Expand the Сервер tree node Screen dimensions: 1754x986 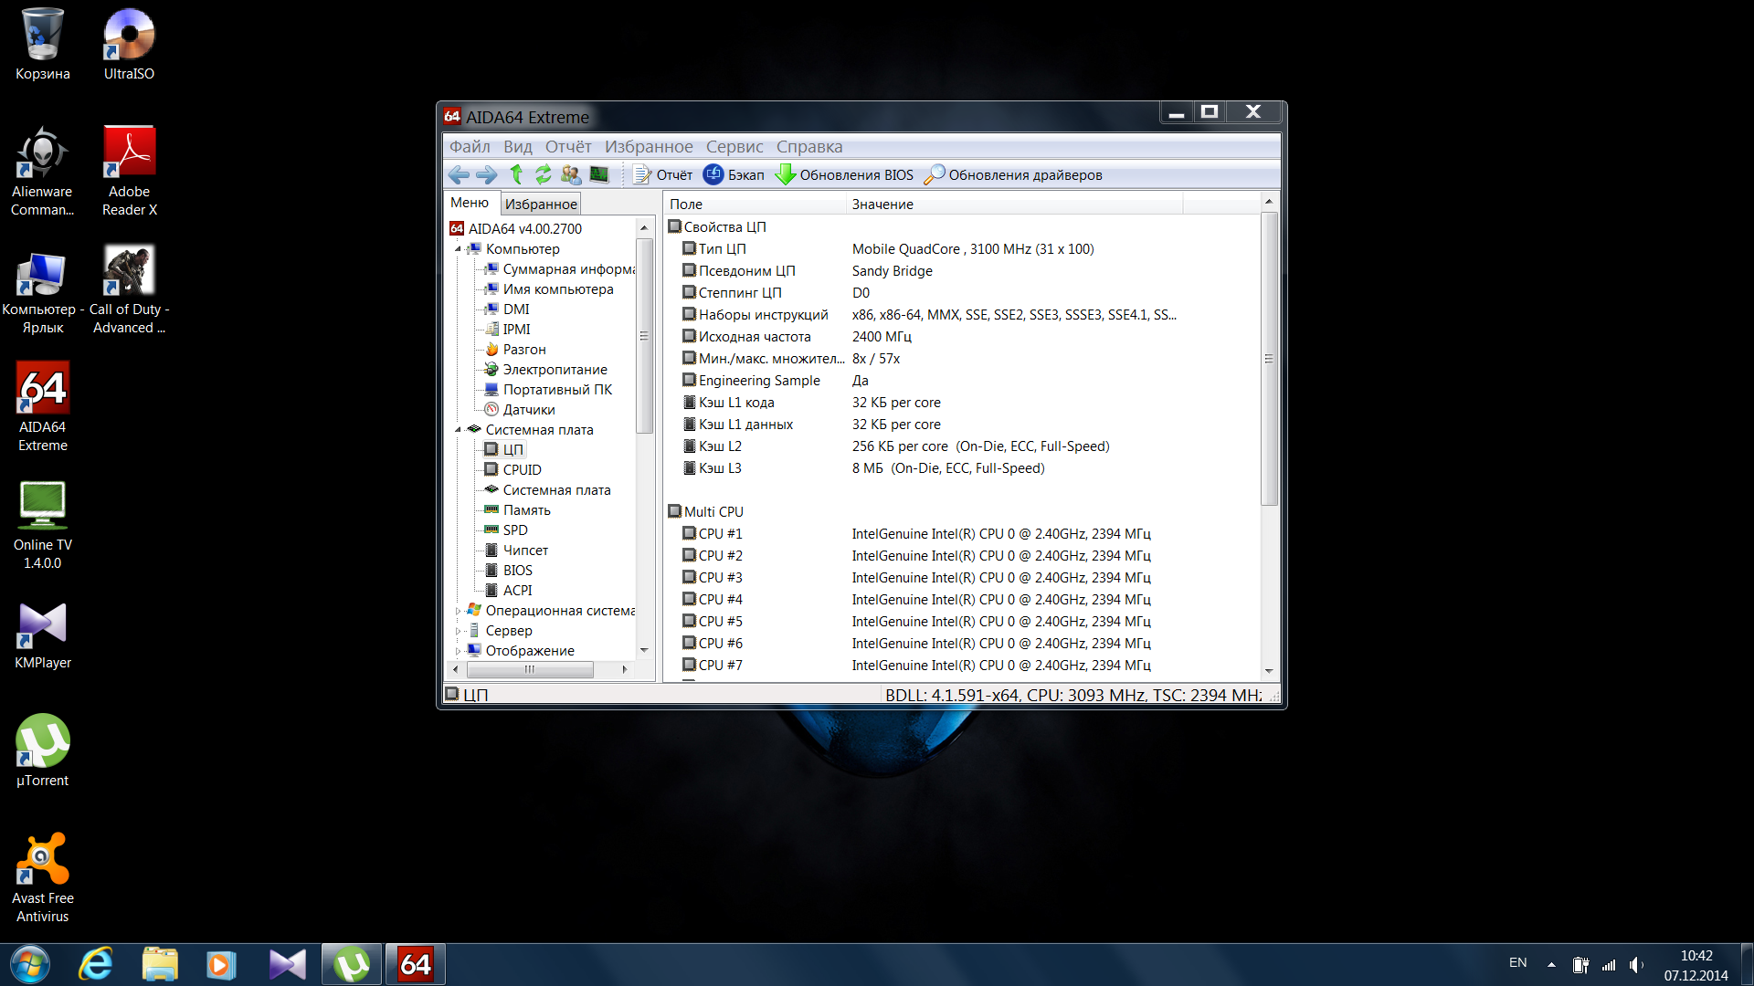pyautogui.click(x=458, y=631)
